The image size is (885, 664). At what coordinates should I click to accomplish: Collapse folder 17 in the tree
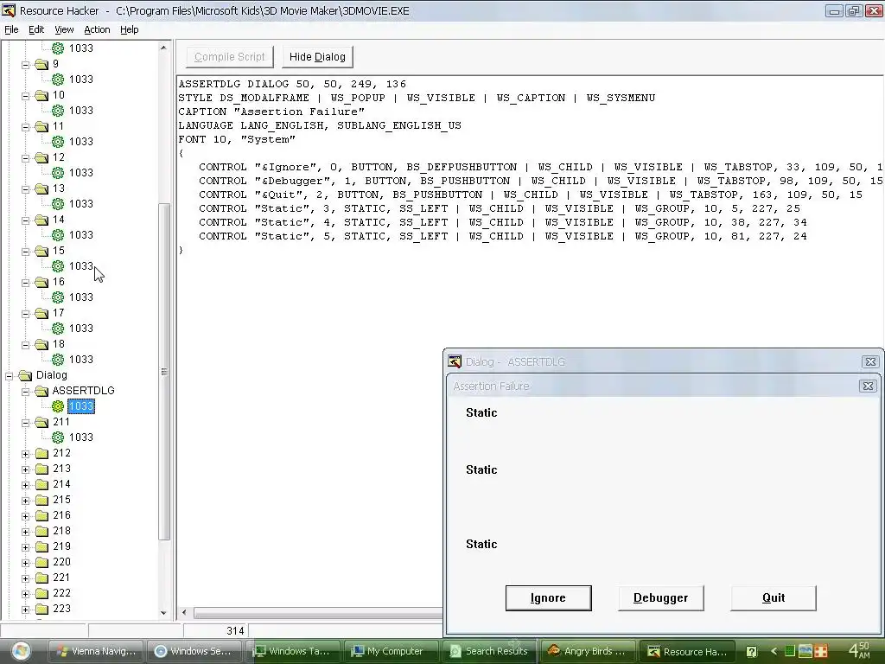pos(25,314)
